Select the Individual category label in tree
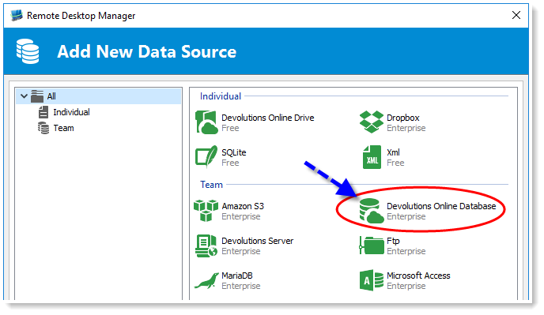 coord(71,112)
